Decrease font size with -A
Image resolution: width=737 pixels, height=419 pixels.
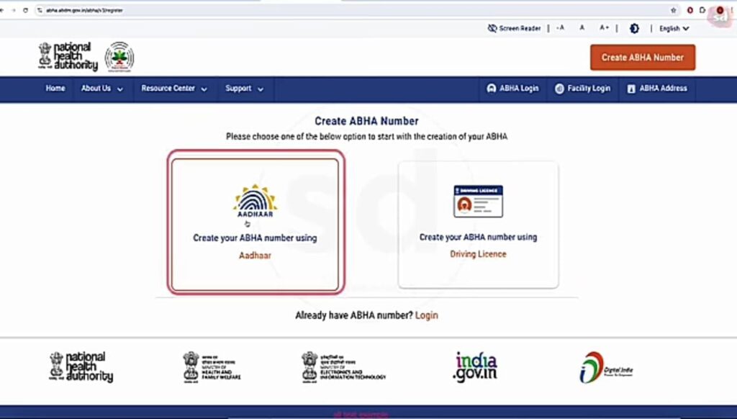pos(560,28)
